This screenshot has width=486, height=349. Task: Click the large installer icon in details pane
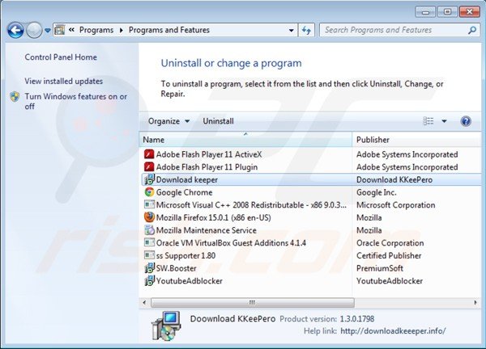tap(166, 326)
